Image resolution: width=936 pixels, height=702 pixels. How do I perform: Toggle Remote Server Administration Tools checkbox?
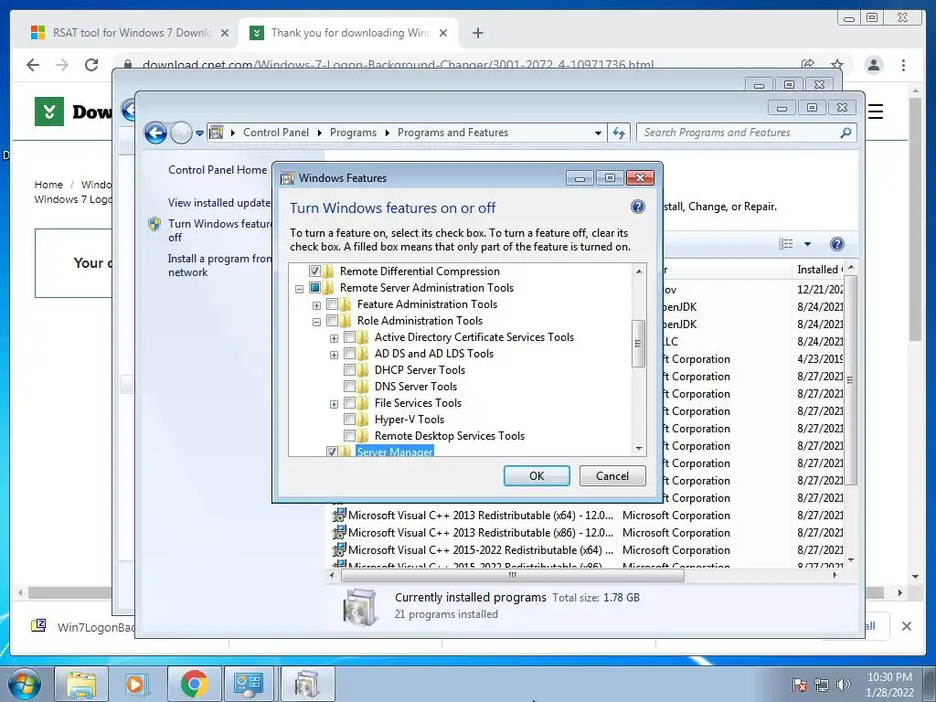[x=314, y=288]
